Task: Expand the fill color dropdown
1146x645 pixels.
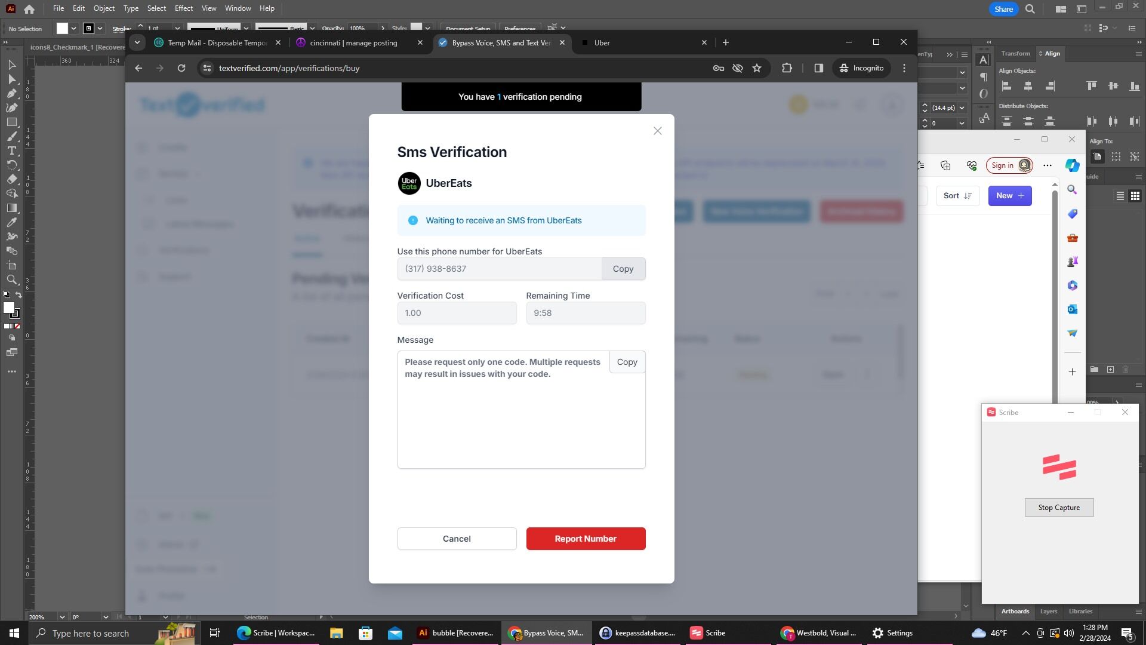Action: (73, 28)
